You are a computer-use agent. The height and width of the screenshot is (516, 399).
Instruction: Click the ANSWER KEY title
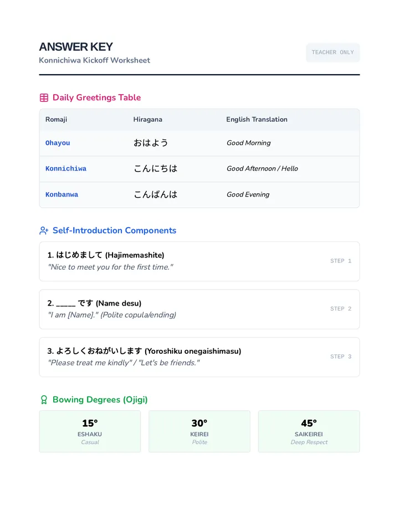coord(76,47)
